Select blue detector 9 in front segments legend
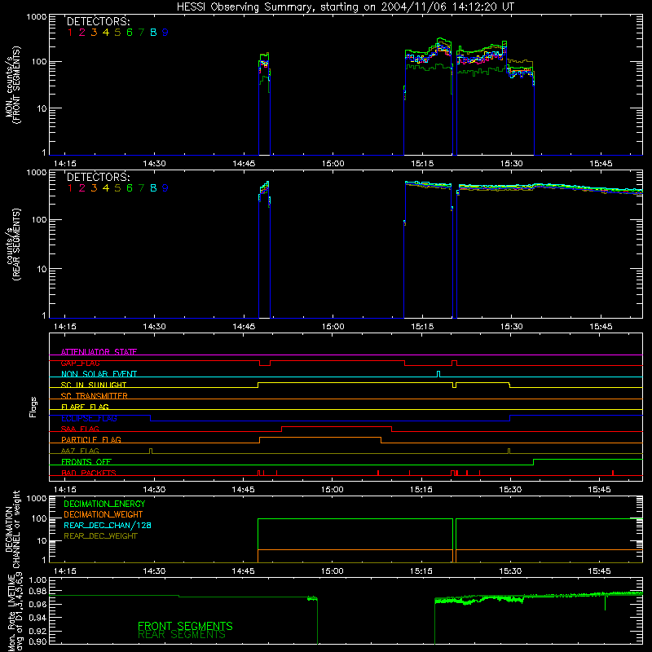 [165, 33]
